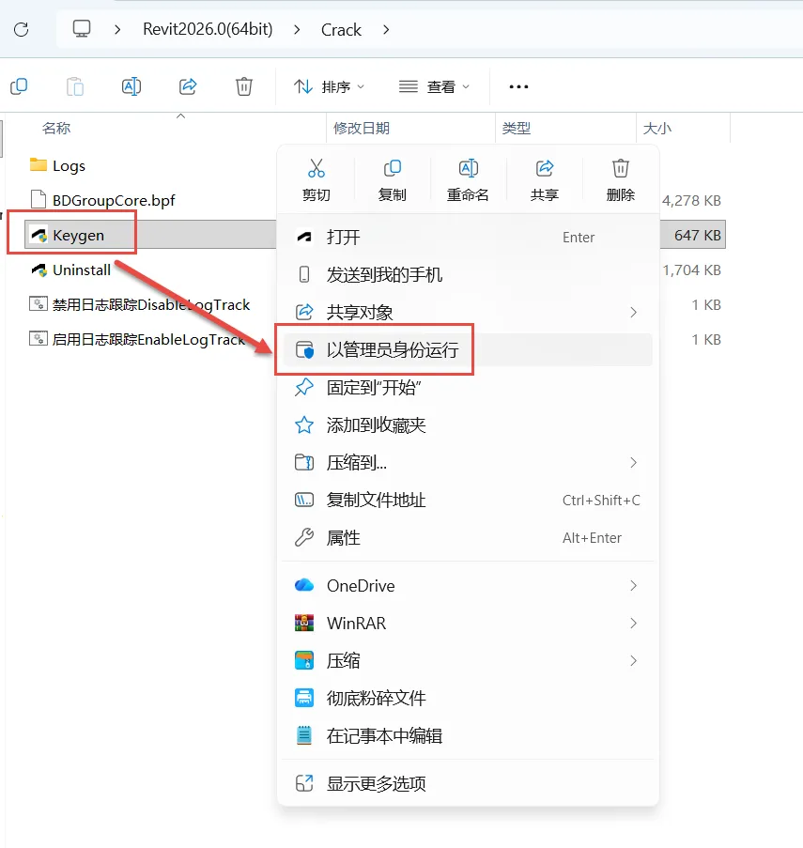Sort by 名称 column header
This screenshot has width=803, height=848.
pos(56,128)
